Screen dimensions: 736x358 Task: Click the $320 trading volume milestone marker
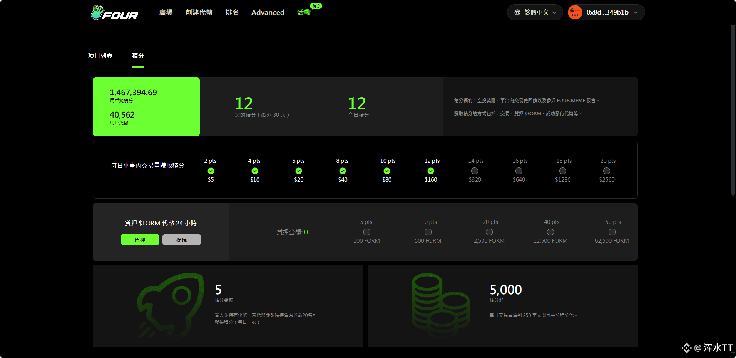click(475, 171)
